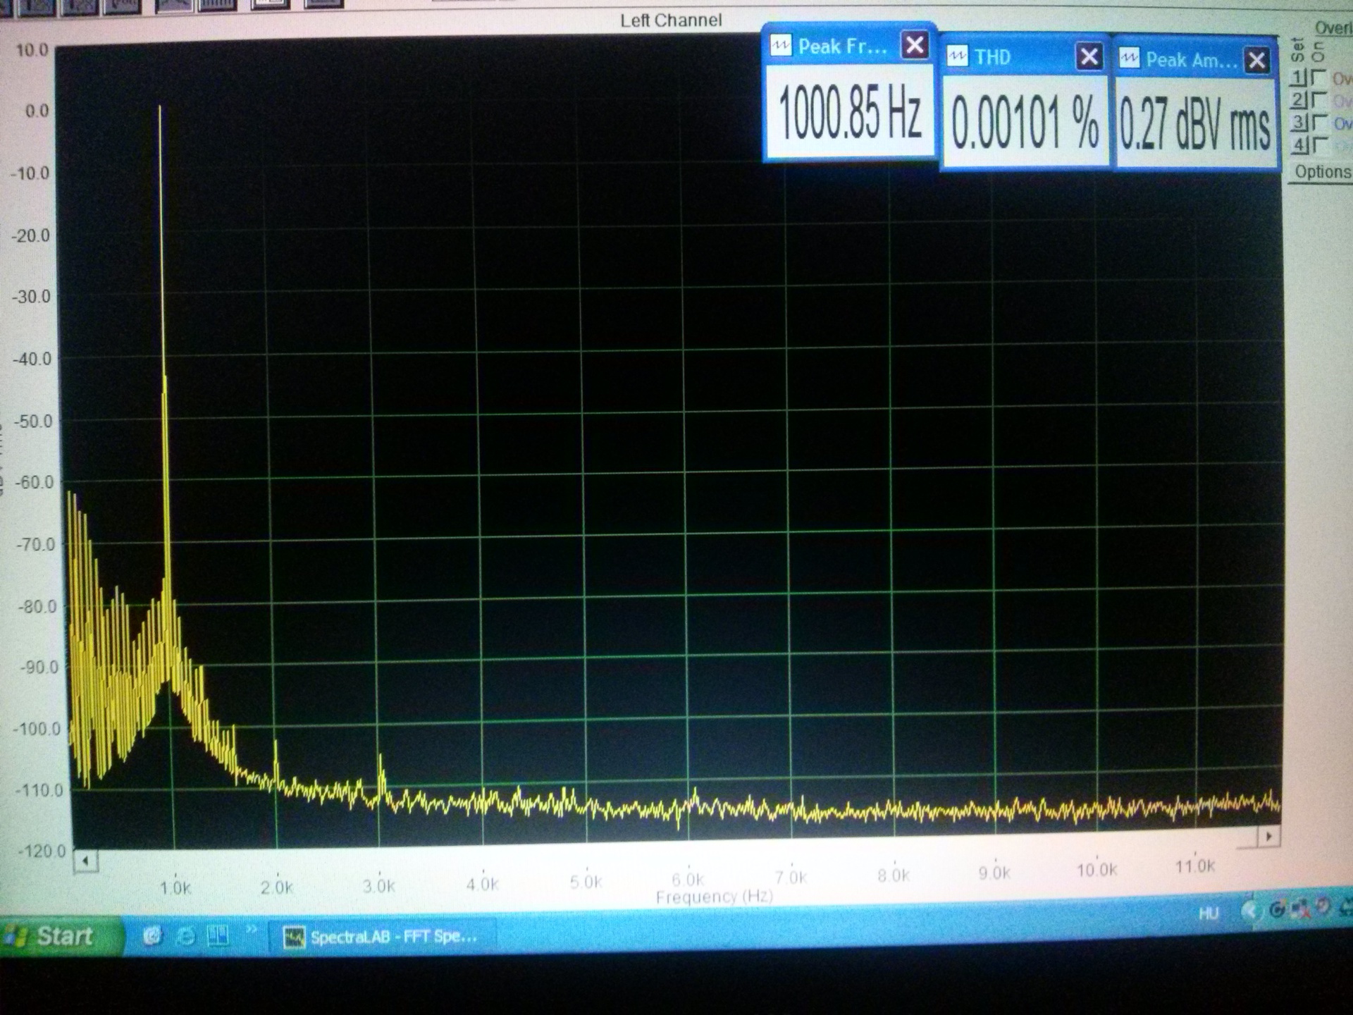The height and width of the screenshot is (1015, 1353).
Task: Set overlay 4 with the Set button
Action: click(1300, 145)
